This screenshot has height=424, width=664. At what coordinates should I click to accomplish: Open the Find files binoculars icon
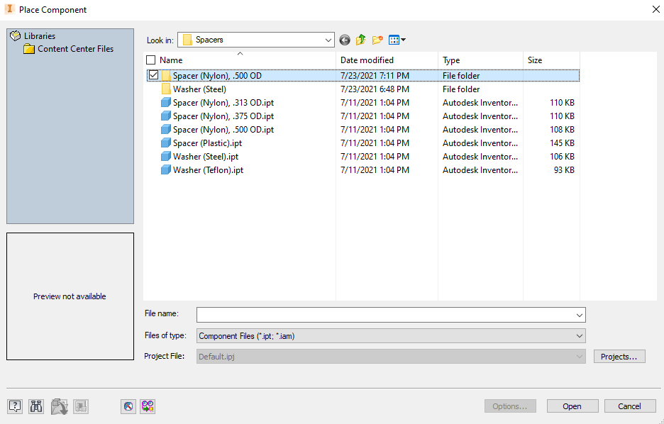coord(36,406)
